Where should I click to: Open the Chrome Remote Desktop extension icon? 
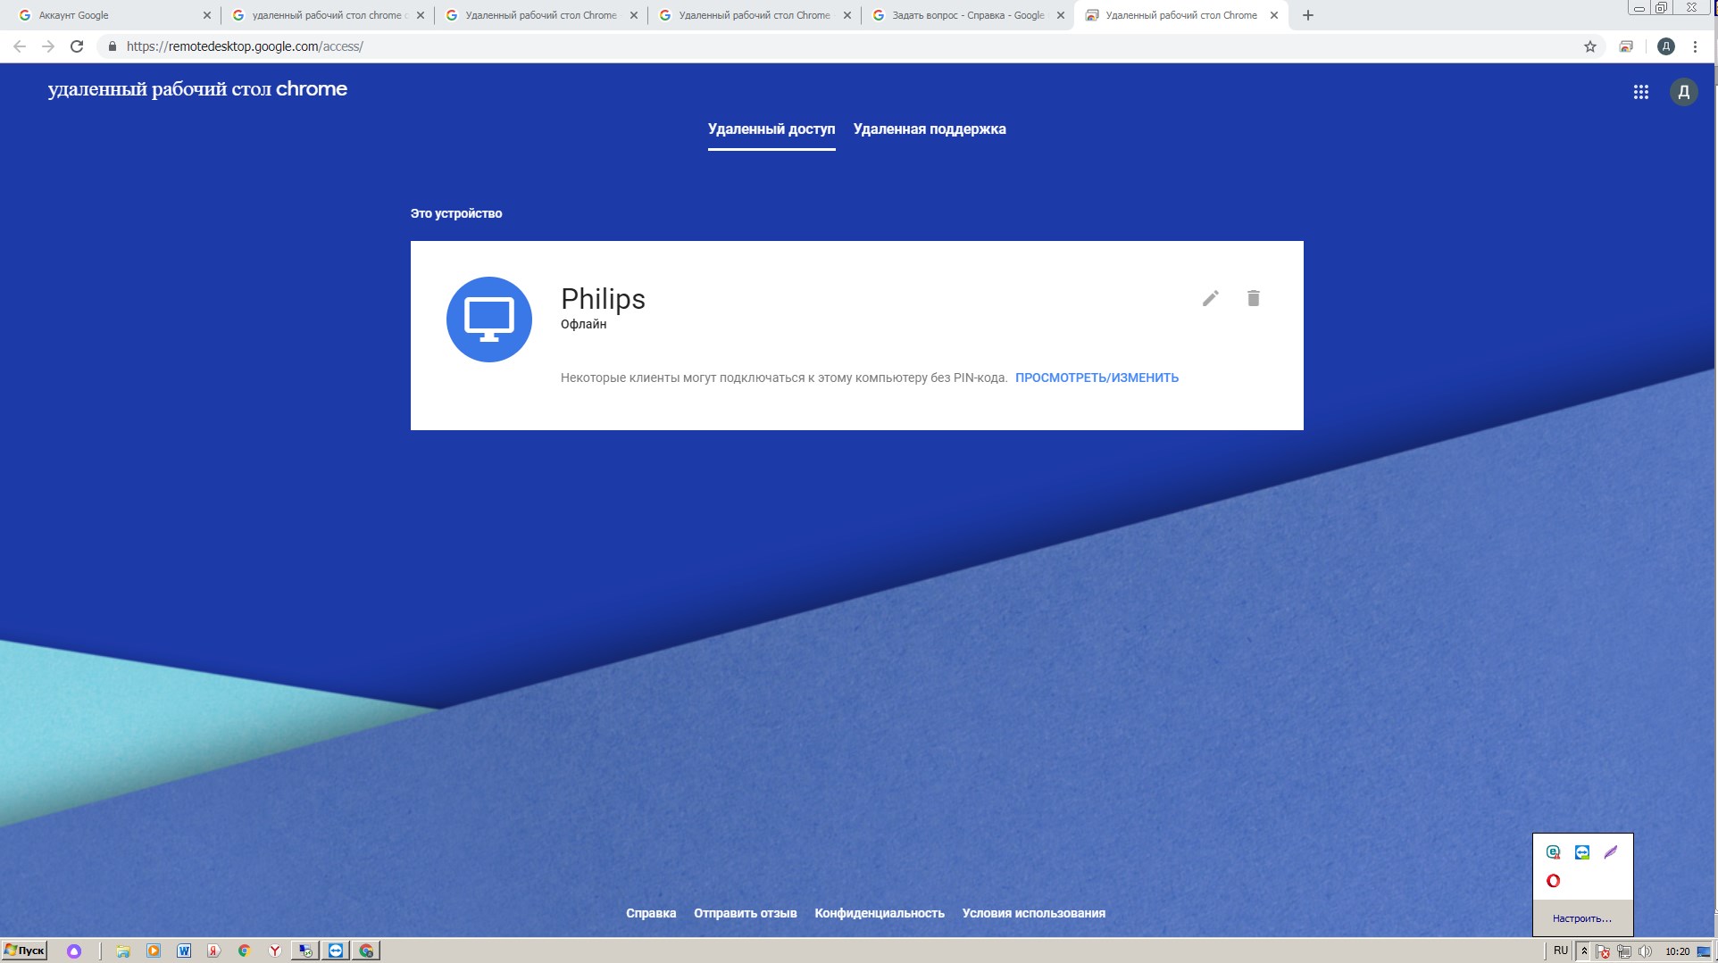[x=1626, y=46]
